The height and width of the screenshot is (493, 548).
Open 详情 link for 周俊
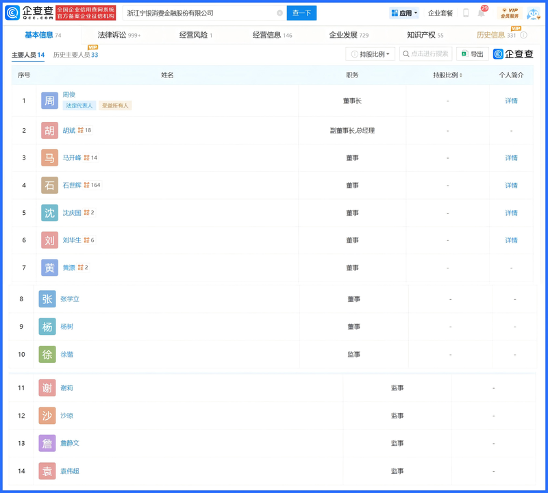pyautogui.click(x=511, y=101)
